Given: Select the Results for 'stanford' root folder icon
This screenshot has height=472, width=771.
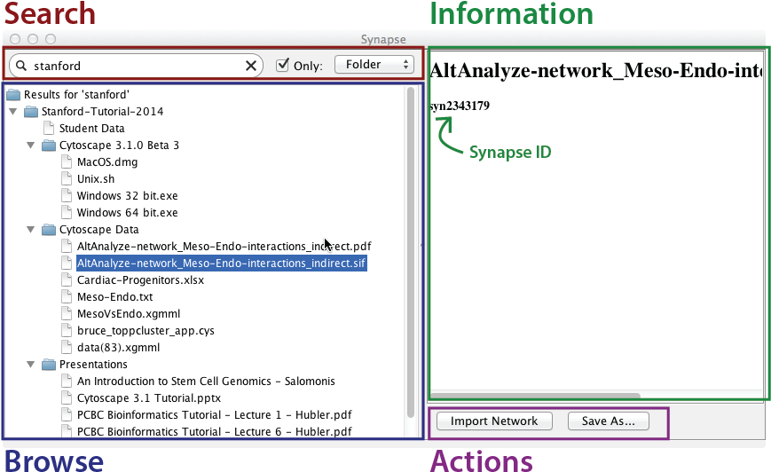Looking at the screenshot, I should click(13, 94).
